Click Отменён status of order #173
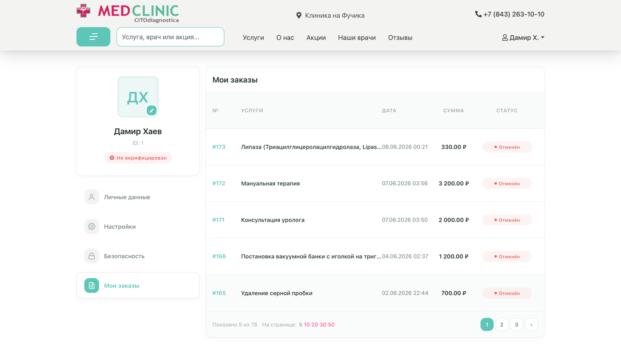 (x=507, y=147)
